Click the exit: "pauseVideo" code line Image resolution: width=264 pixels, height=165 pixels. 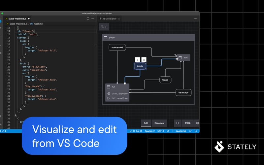tap(35, 70)
